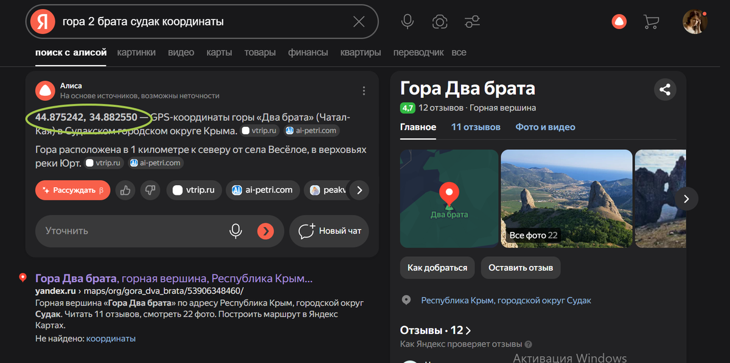Open the shopping cart
The width and height of the screenshot is (730, 363).
tap(651, 21)
